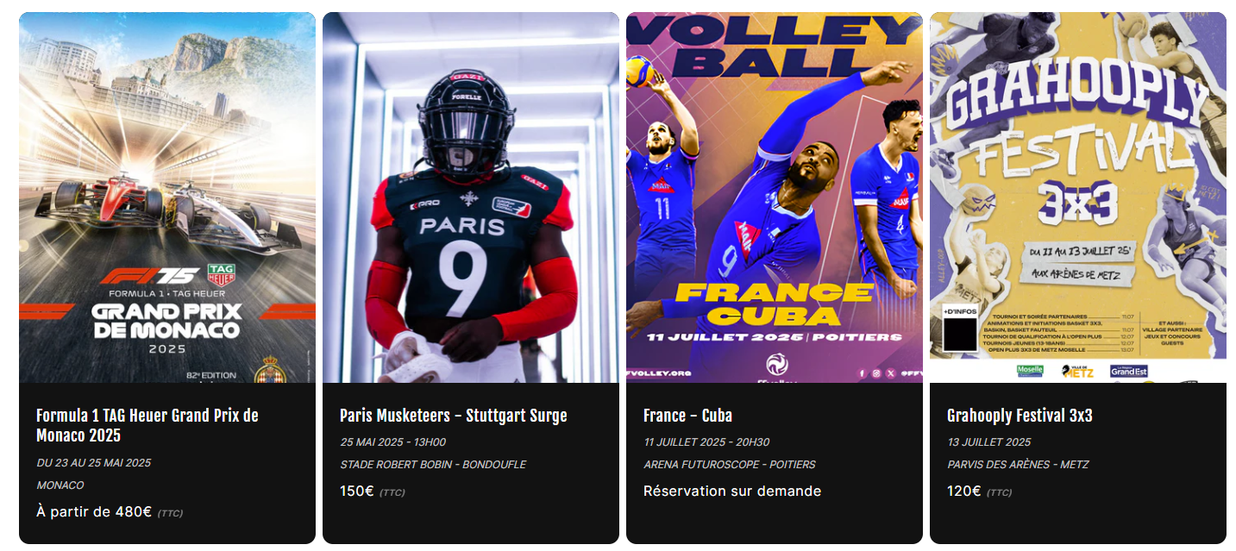The width and height of the screenshot is (1236, 551).
Task: Click the X icon on volleyball poster
Action: tap(891, 373)
